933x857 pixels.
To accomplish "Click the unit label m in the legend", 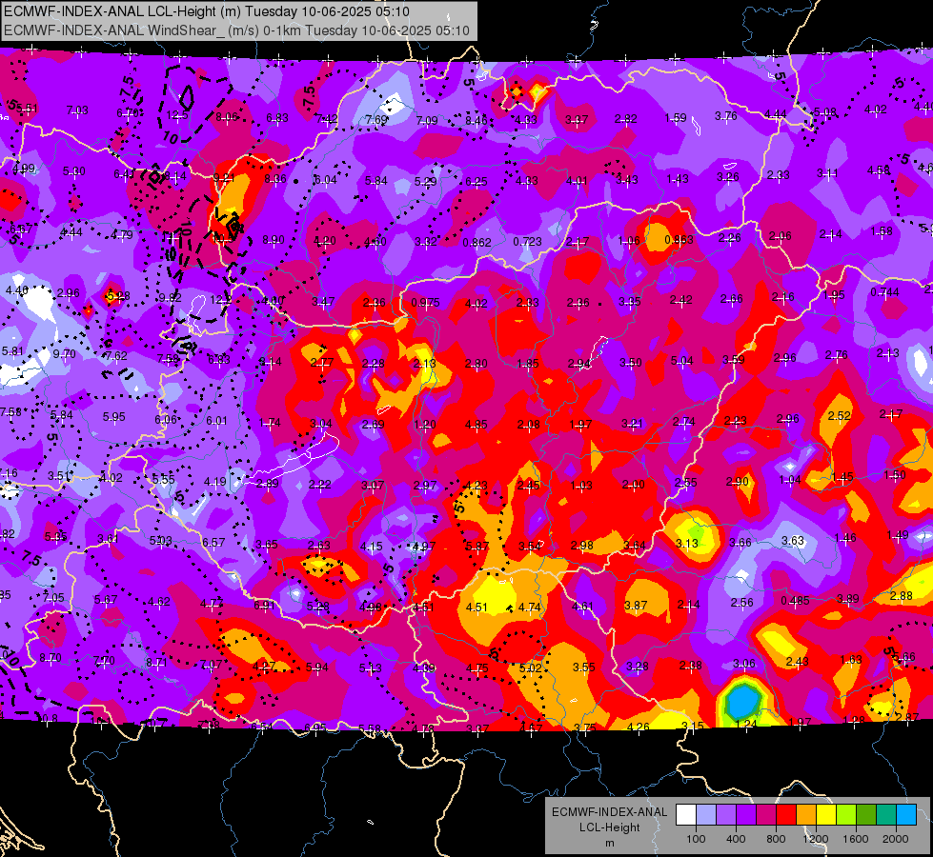I will pyautogui.click(x=609, y=843).
